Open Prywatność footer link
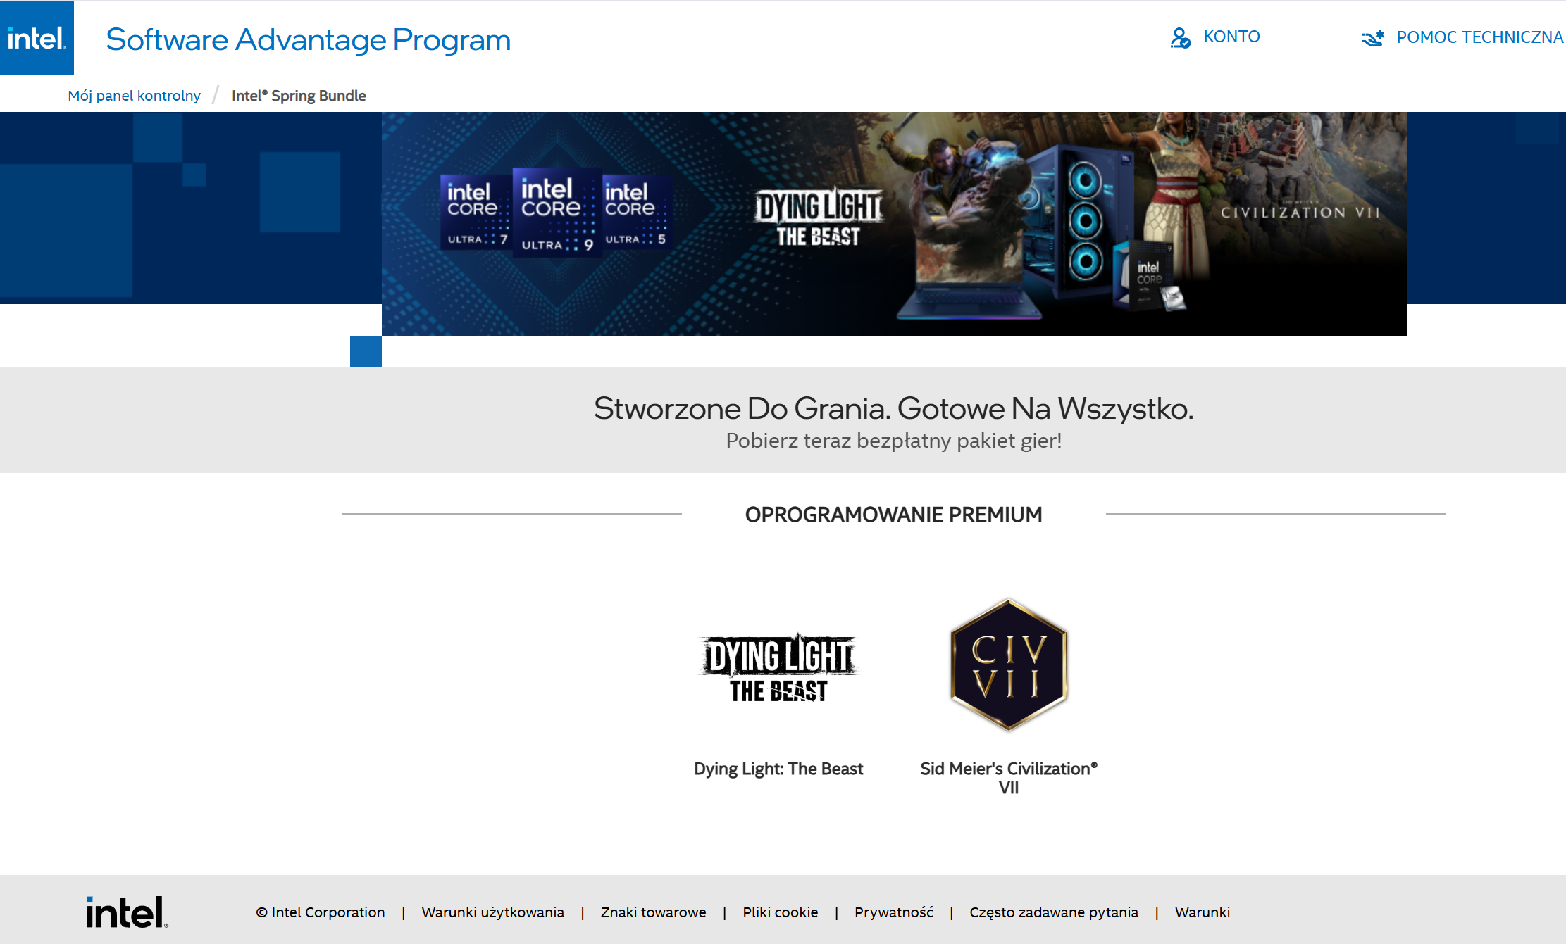 tap(893, 912)
